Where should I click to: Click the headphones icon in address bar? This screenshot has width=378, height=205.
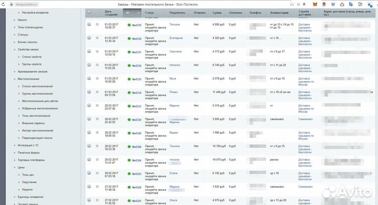[292, 4]
